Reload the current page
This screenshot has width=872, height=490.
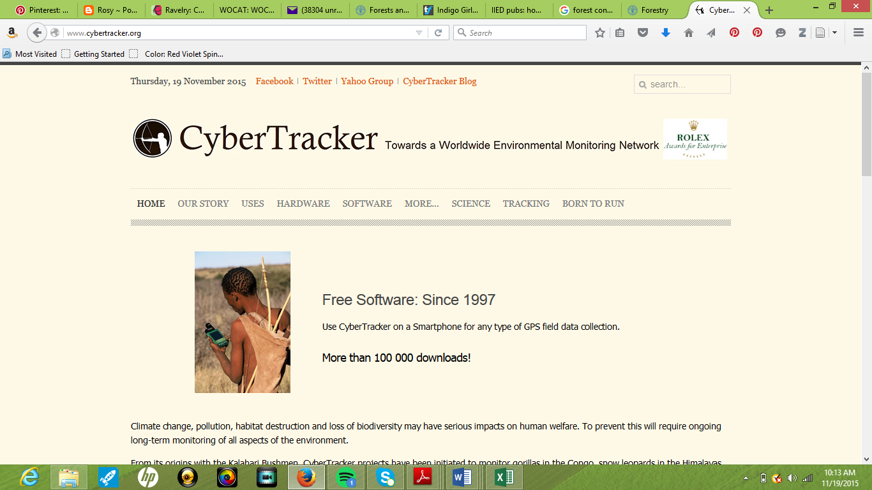coord(439,33)
